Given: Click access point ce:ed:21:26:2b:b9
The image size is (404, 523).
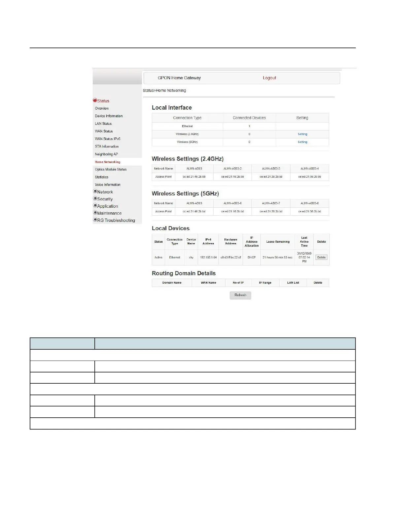Looking at the screenshot, I should [x=271, y=177].
